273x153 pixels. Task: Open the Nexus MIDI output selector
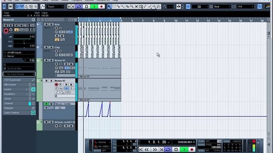coord(19,56)
